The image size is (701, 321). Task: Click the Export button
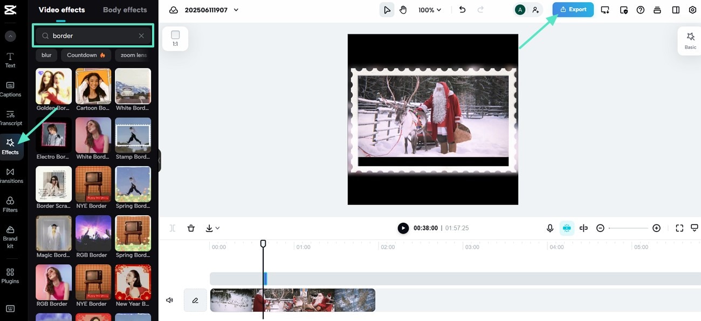point(573,10)
